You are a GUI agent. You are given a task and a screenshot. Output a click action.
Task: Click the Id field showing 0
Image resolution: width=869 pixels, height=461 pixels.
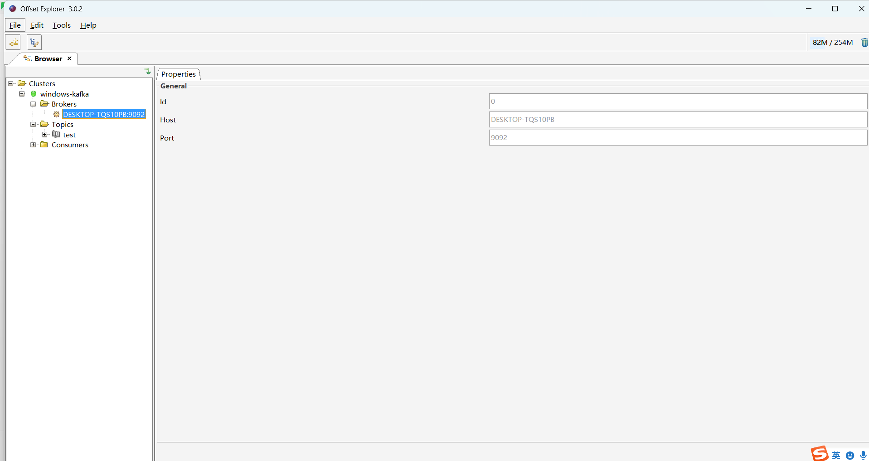point(678,102)
